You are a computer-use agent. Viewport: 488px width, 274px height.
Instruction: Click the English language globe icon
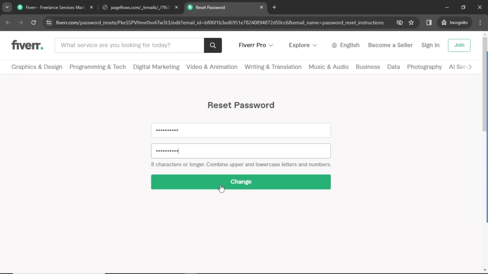334,45
